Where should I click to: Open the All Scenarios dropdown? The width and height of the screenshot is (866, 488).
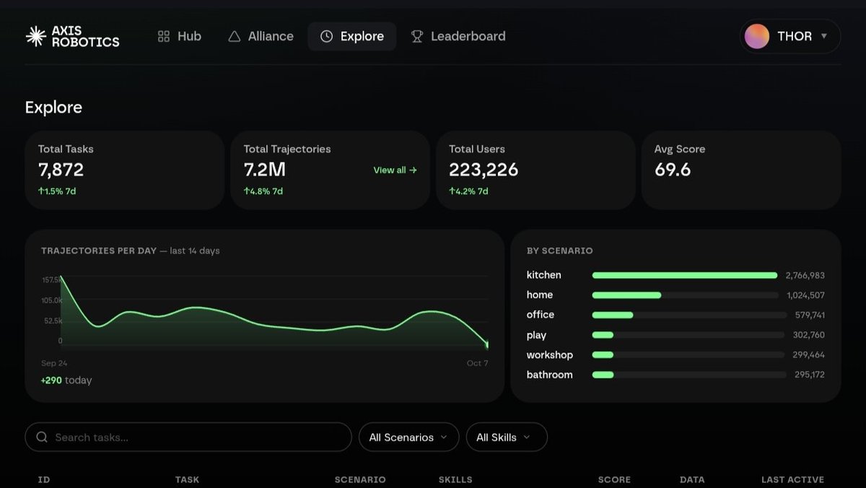point(408,437)
